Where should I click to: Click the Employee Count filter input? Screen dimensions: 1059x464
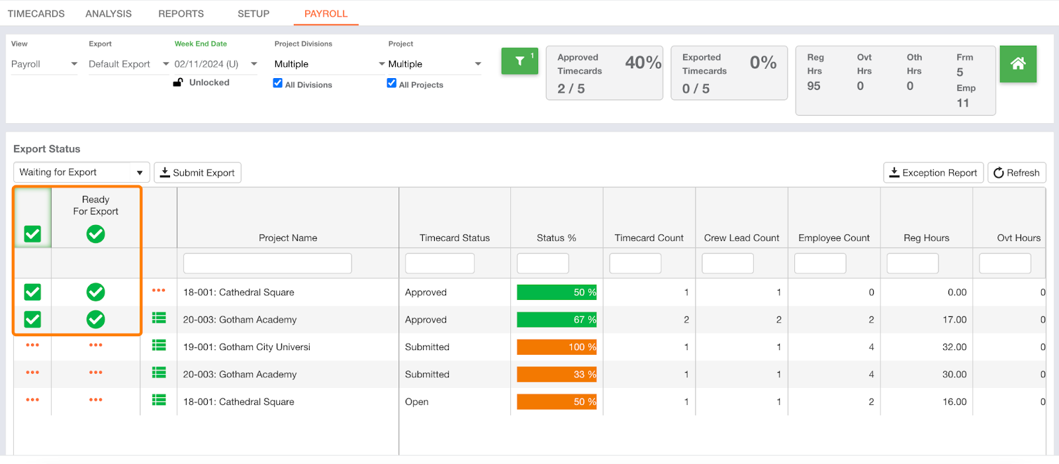(x=820, y=263)
